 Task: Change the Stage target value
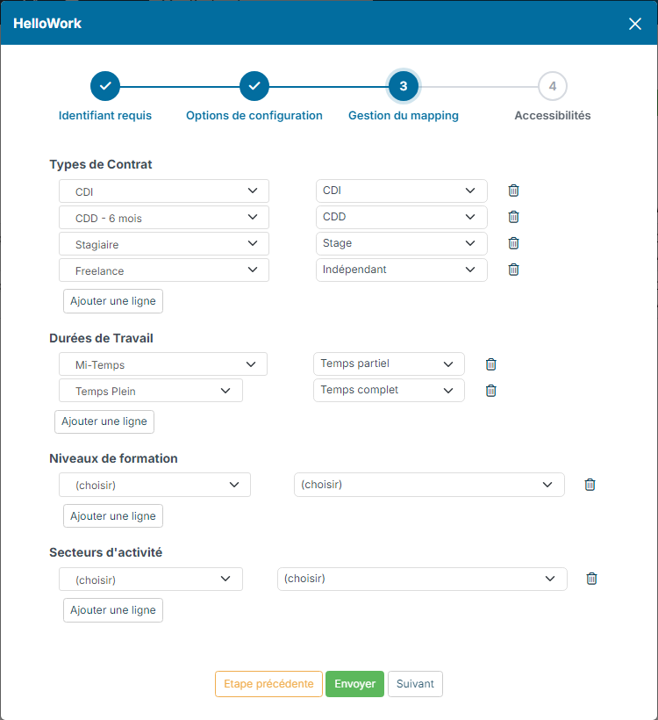pyautogui.click(x=402, y=244)
